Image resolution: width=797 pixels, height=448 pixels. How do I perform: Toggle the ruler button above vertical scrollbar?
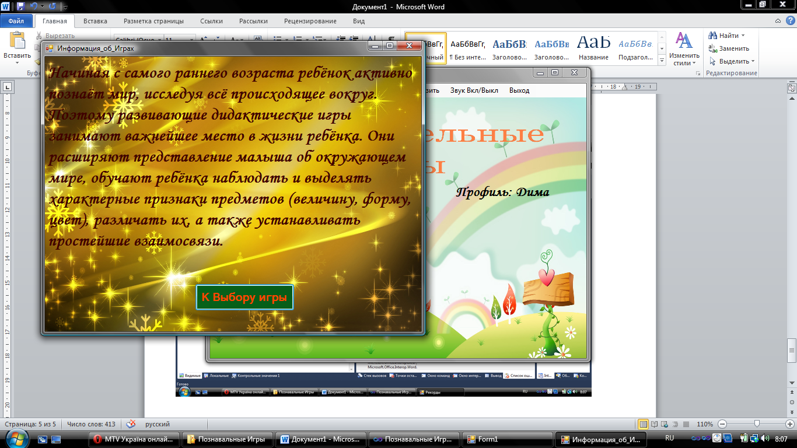[x=792, y=87]
